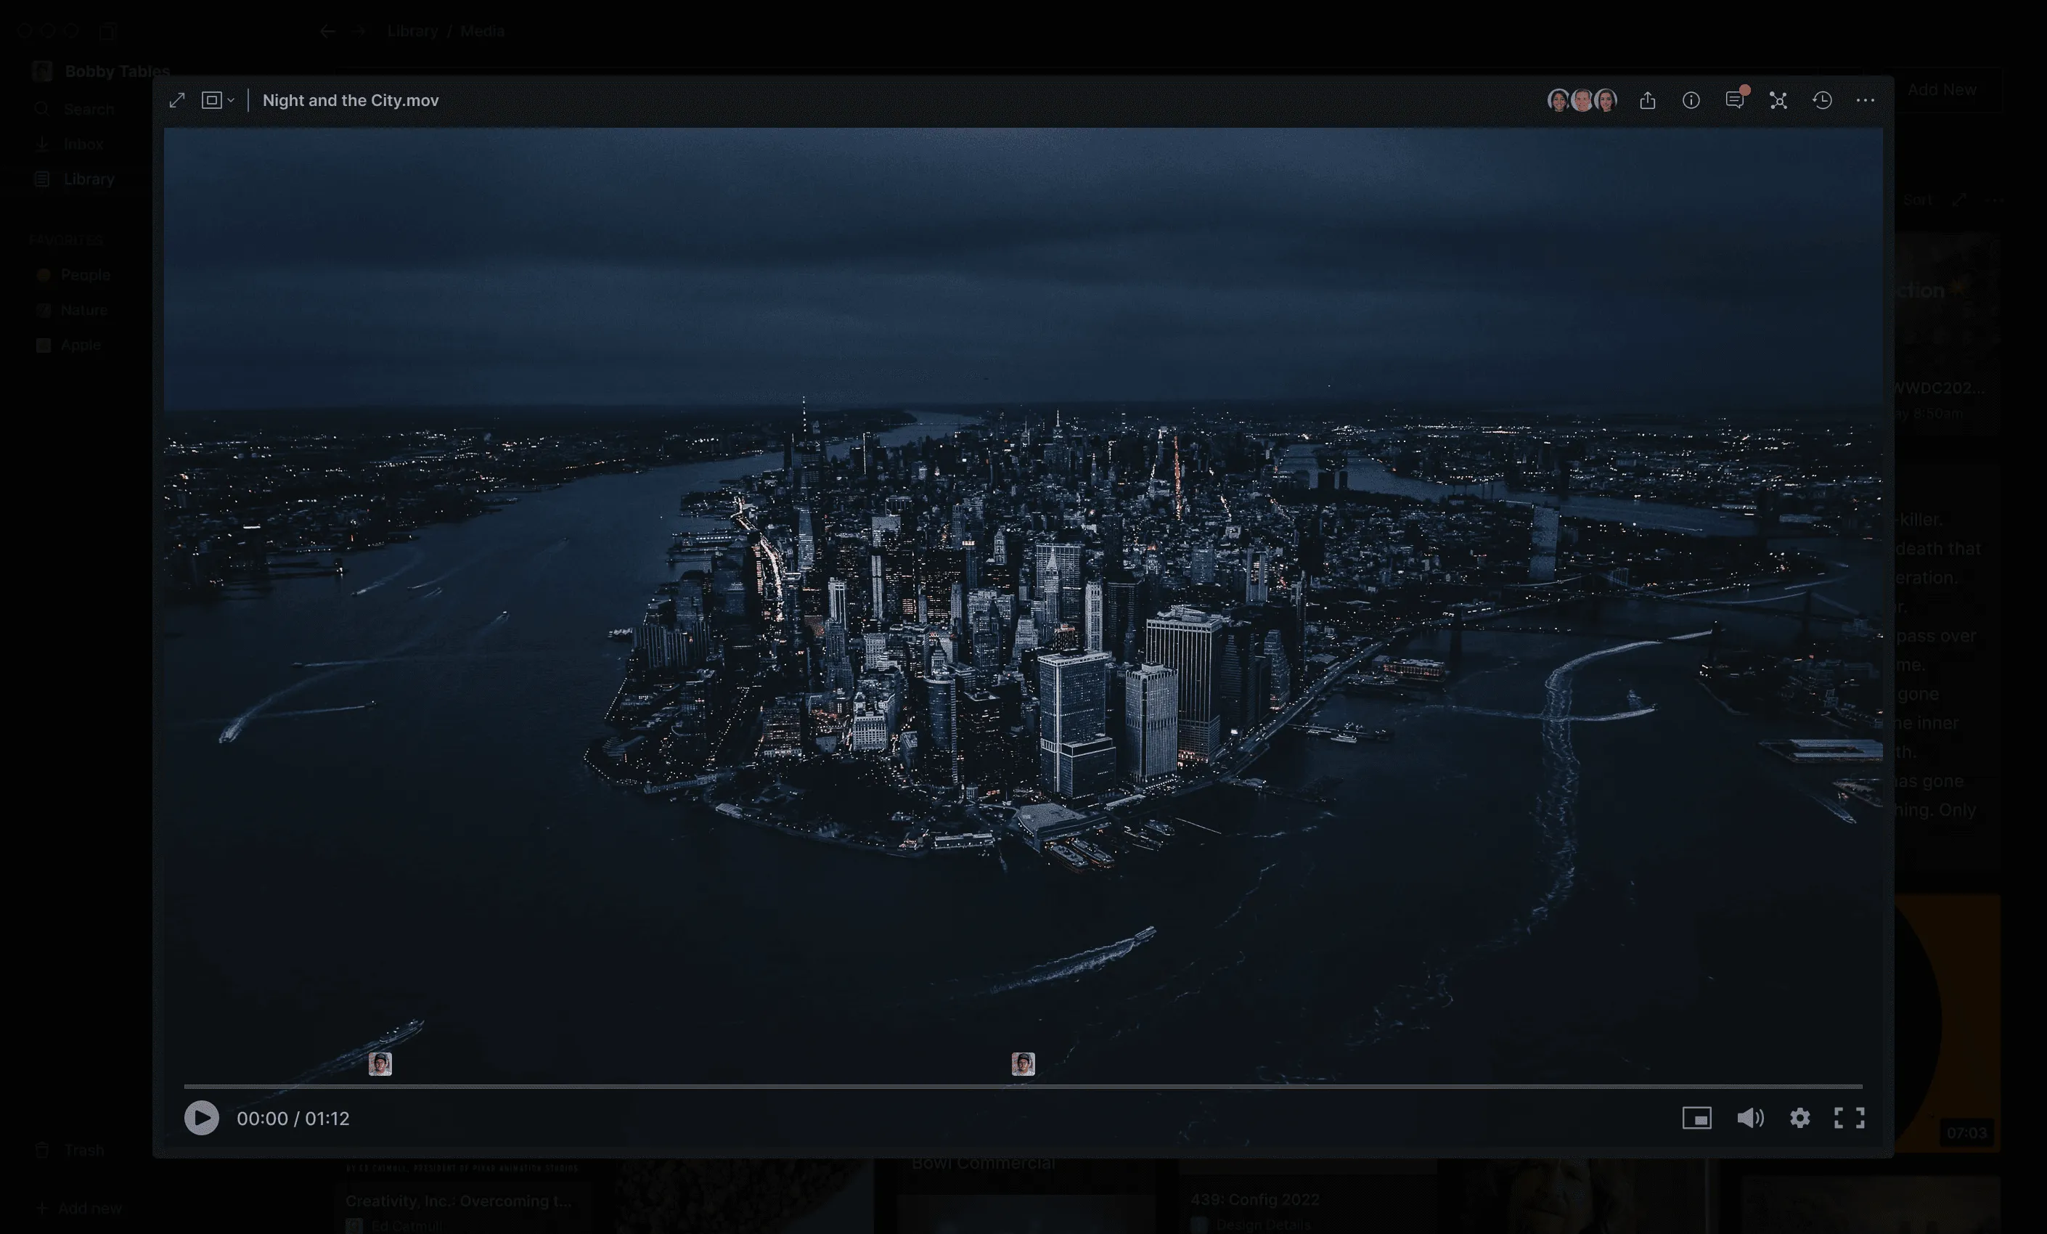Viewport: 2047px width, 1234px height.
Task: Open player settings gear
Action: tap(1799, 1118)
